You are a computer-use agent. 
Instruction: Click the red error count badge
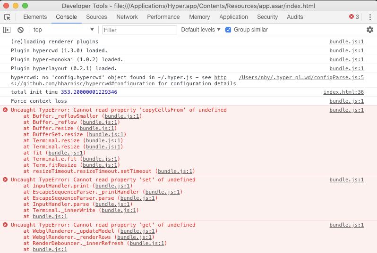click(x=354, y=17)
